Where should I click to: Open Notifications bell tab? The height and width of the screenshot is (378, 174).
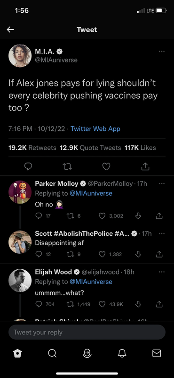point(122,353)
